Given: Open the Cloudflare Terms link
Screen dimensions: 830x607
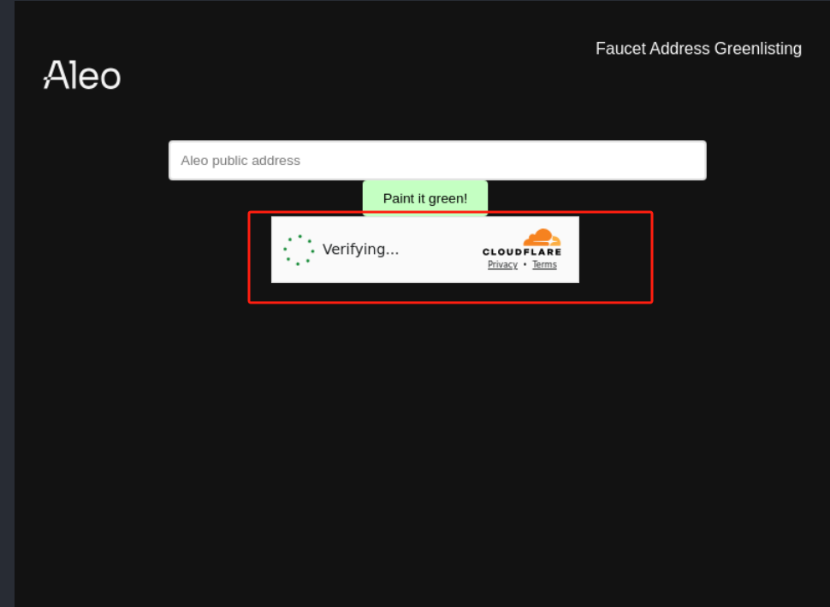Looking at the screenshot, I should [x=544, y=265].
